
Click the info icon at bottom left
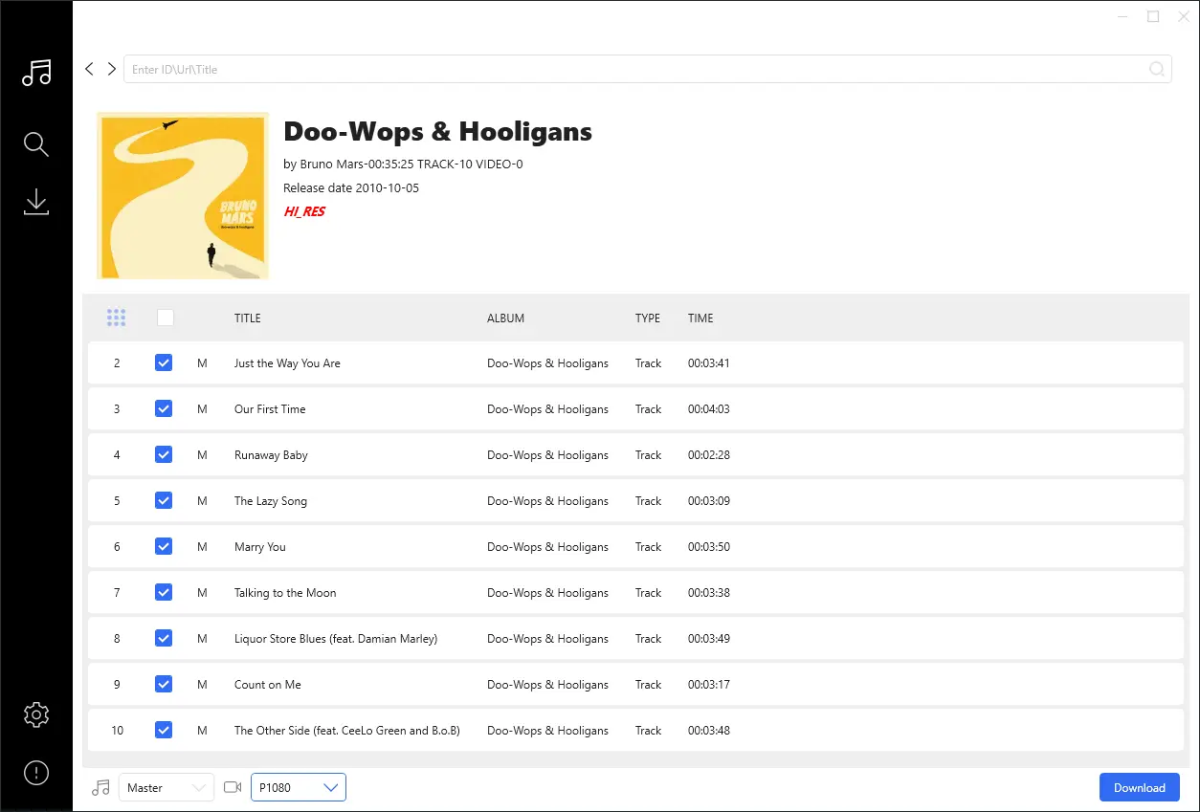36,773
